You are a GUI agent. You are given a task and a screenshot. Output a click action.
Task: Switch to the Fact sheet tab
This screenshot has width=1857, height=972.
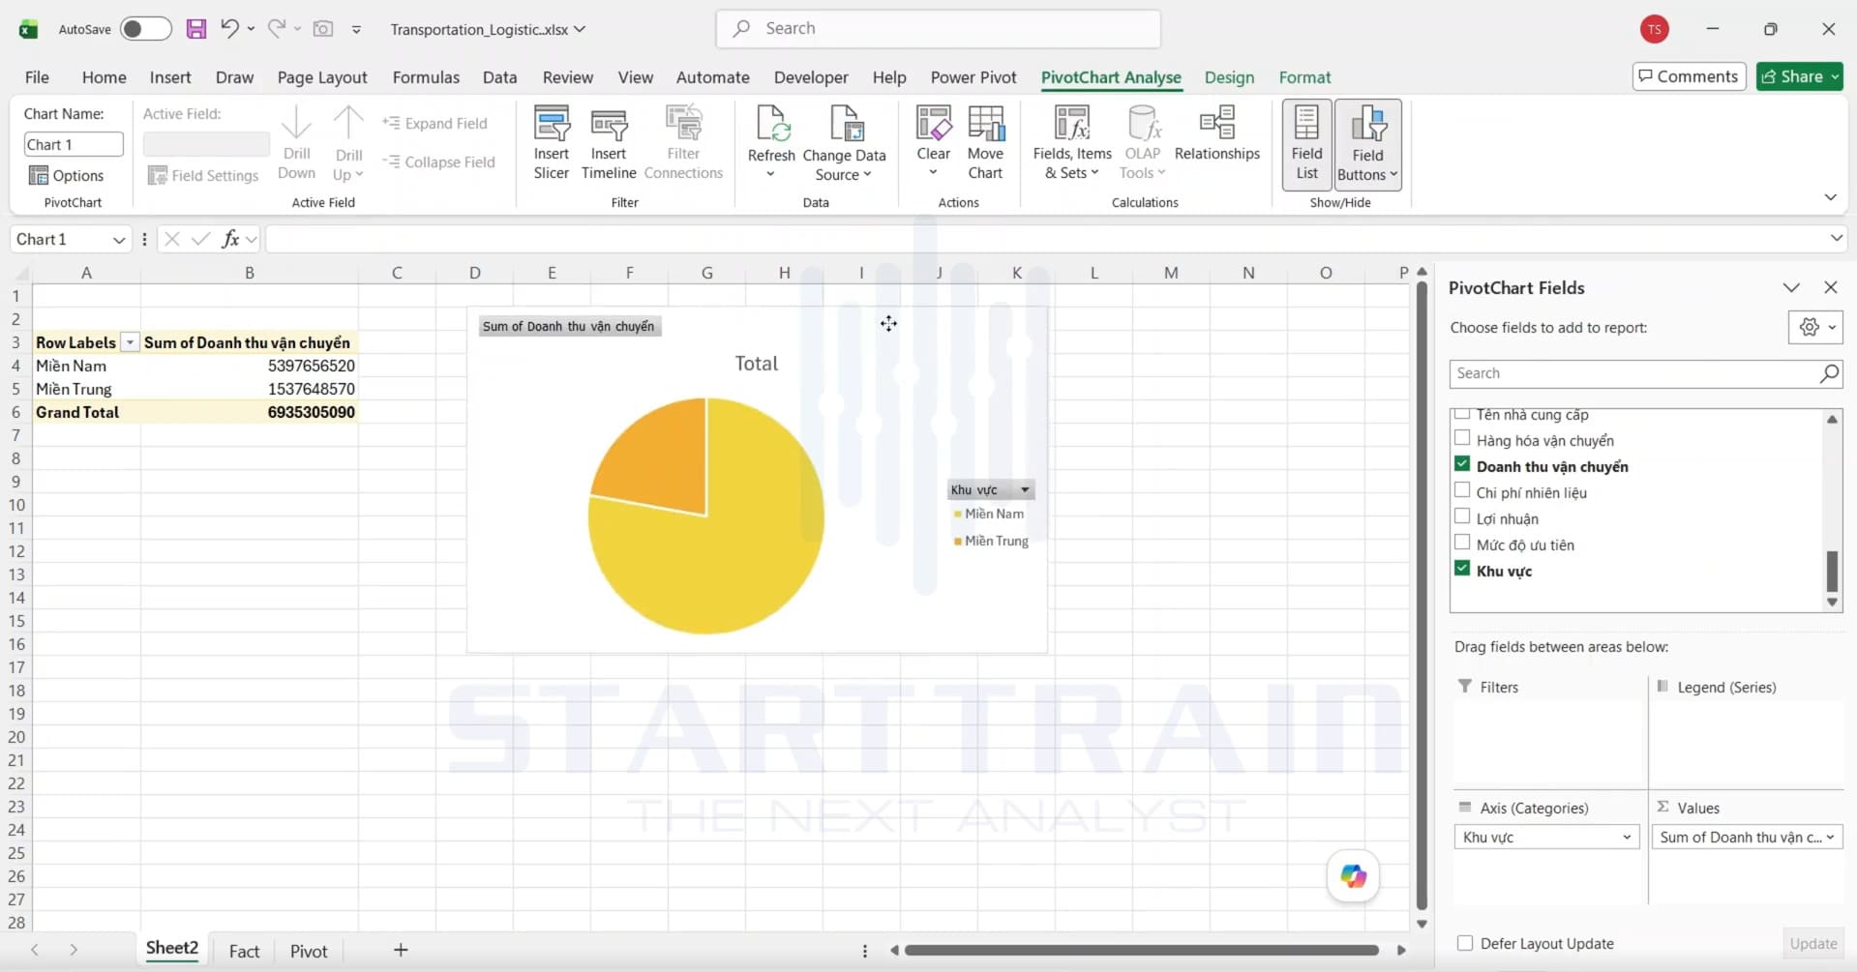tap(244, 951)
